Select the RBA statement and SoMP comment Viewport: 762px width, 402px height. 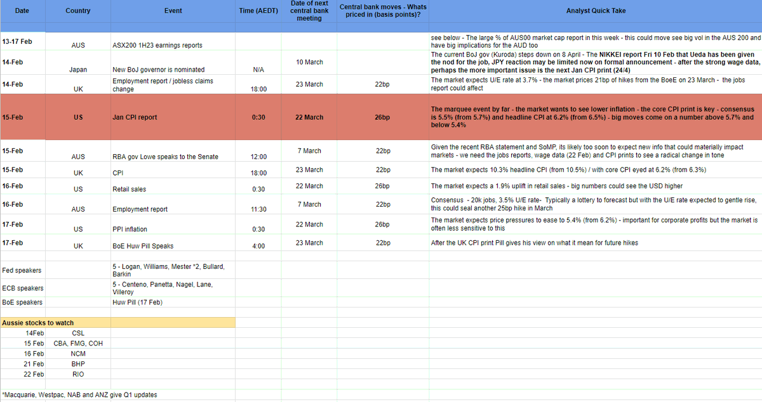(595, 151)
